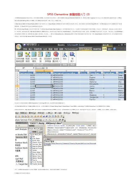Select the Bike Buyer column in metadata tree
The image size is (137, 194).
(x=35, y=139)
